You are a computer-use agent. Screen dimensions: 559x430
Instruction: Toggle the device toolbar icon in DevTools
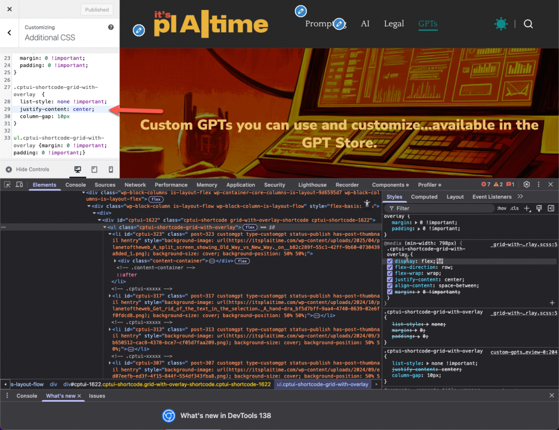point(19,185)
